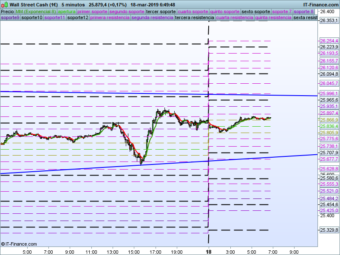Click the 25.521,0 price label

(x=329, y=191)
